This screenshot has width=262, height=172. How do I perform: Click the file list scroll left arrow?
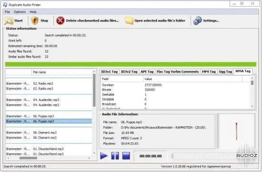(8, 158)
